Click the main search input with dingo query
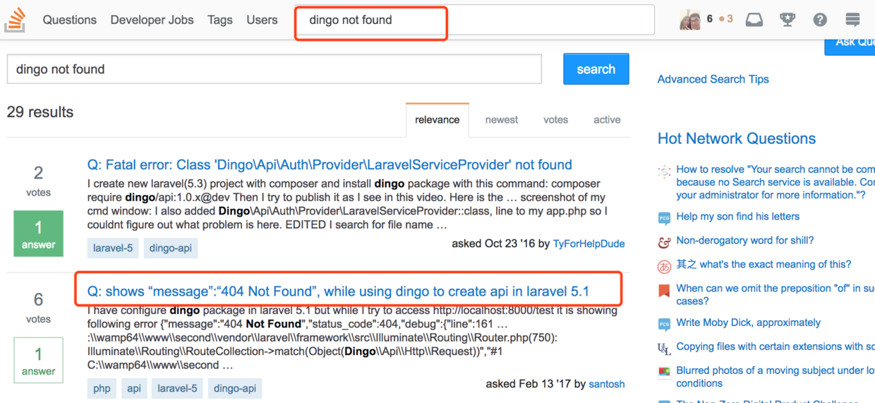 click(274, 69)
